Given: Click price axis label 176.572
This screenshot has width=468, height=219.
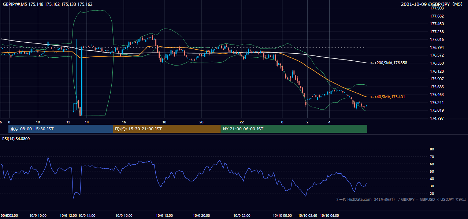Looking at the screenshot, I should (437, 55).
